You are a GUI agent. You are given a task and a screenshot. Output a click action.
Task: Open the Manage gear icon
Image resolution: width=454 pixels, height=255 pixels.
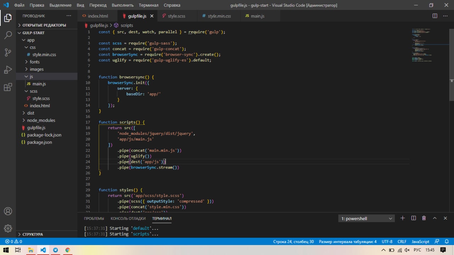coord(8,228)
